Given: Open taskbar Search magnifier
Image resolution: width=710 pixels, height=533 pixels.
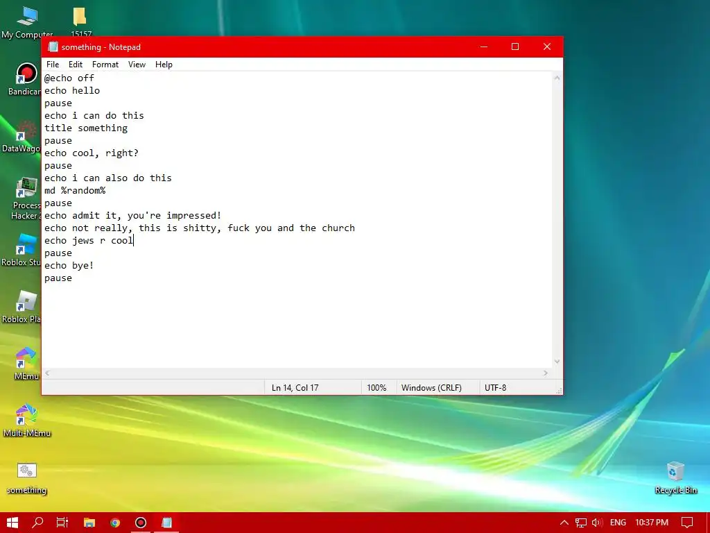Looking at the screenshot, I should [x=37, y=523].
